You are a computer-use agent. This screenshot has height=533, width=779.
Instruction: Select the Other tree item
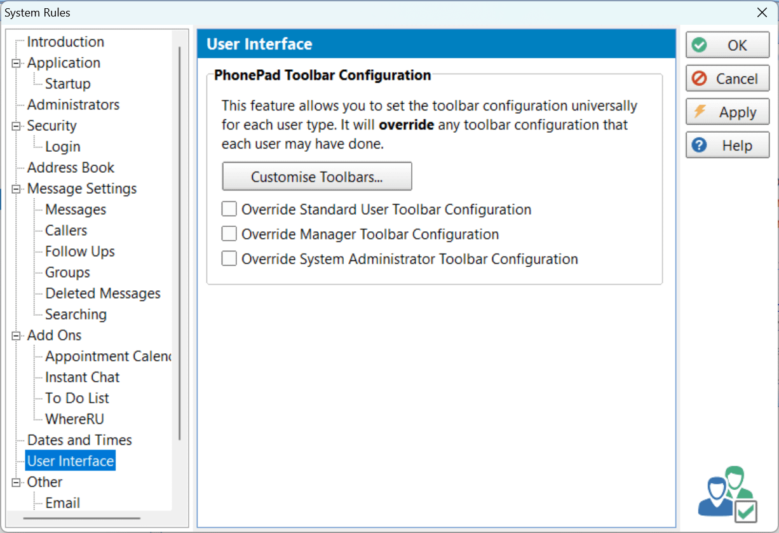pyautogui.click(x=44, y=482)
